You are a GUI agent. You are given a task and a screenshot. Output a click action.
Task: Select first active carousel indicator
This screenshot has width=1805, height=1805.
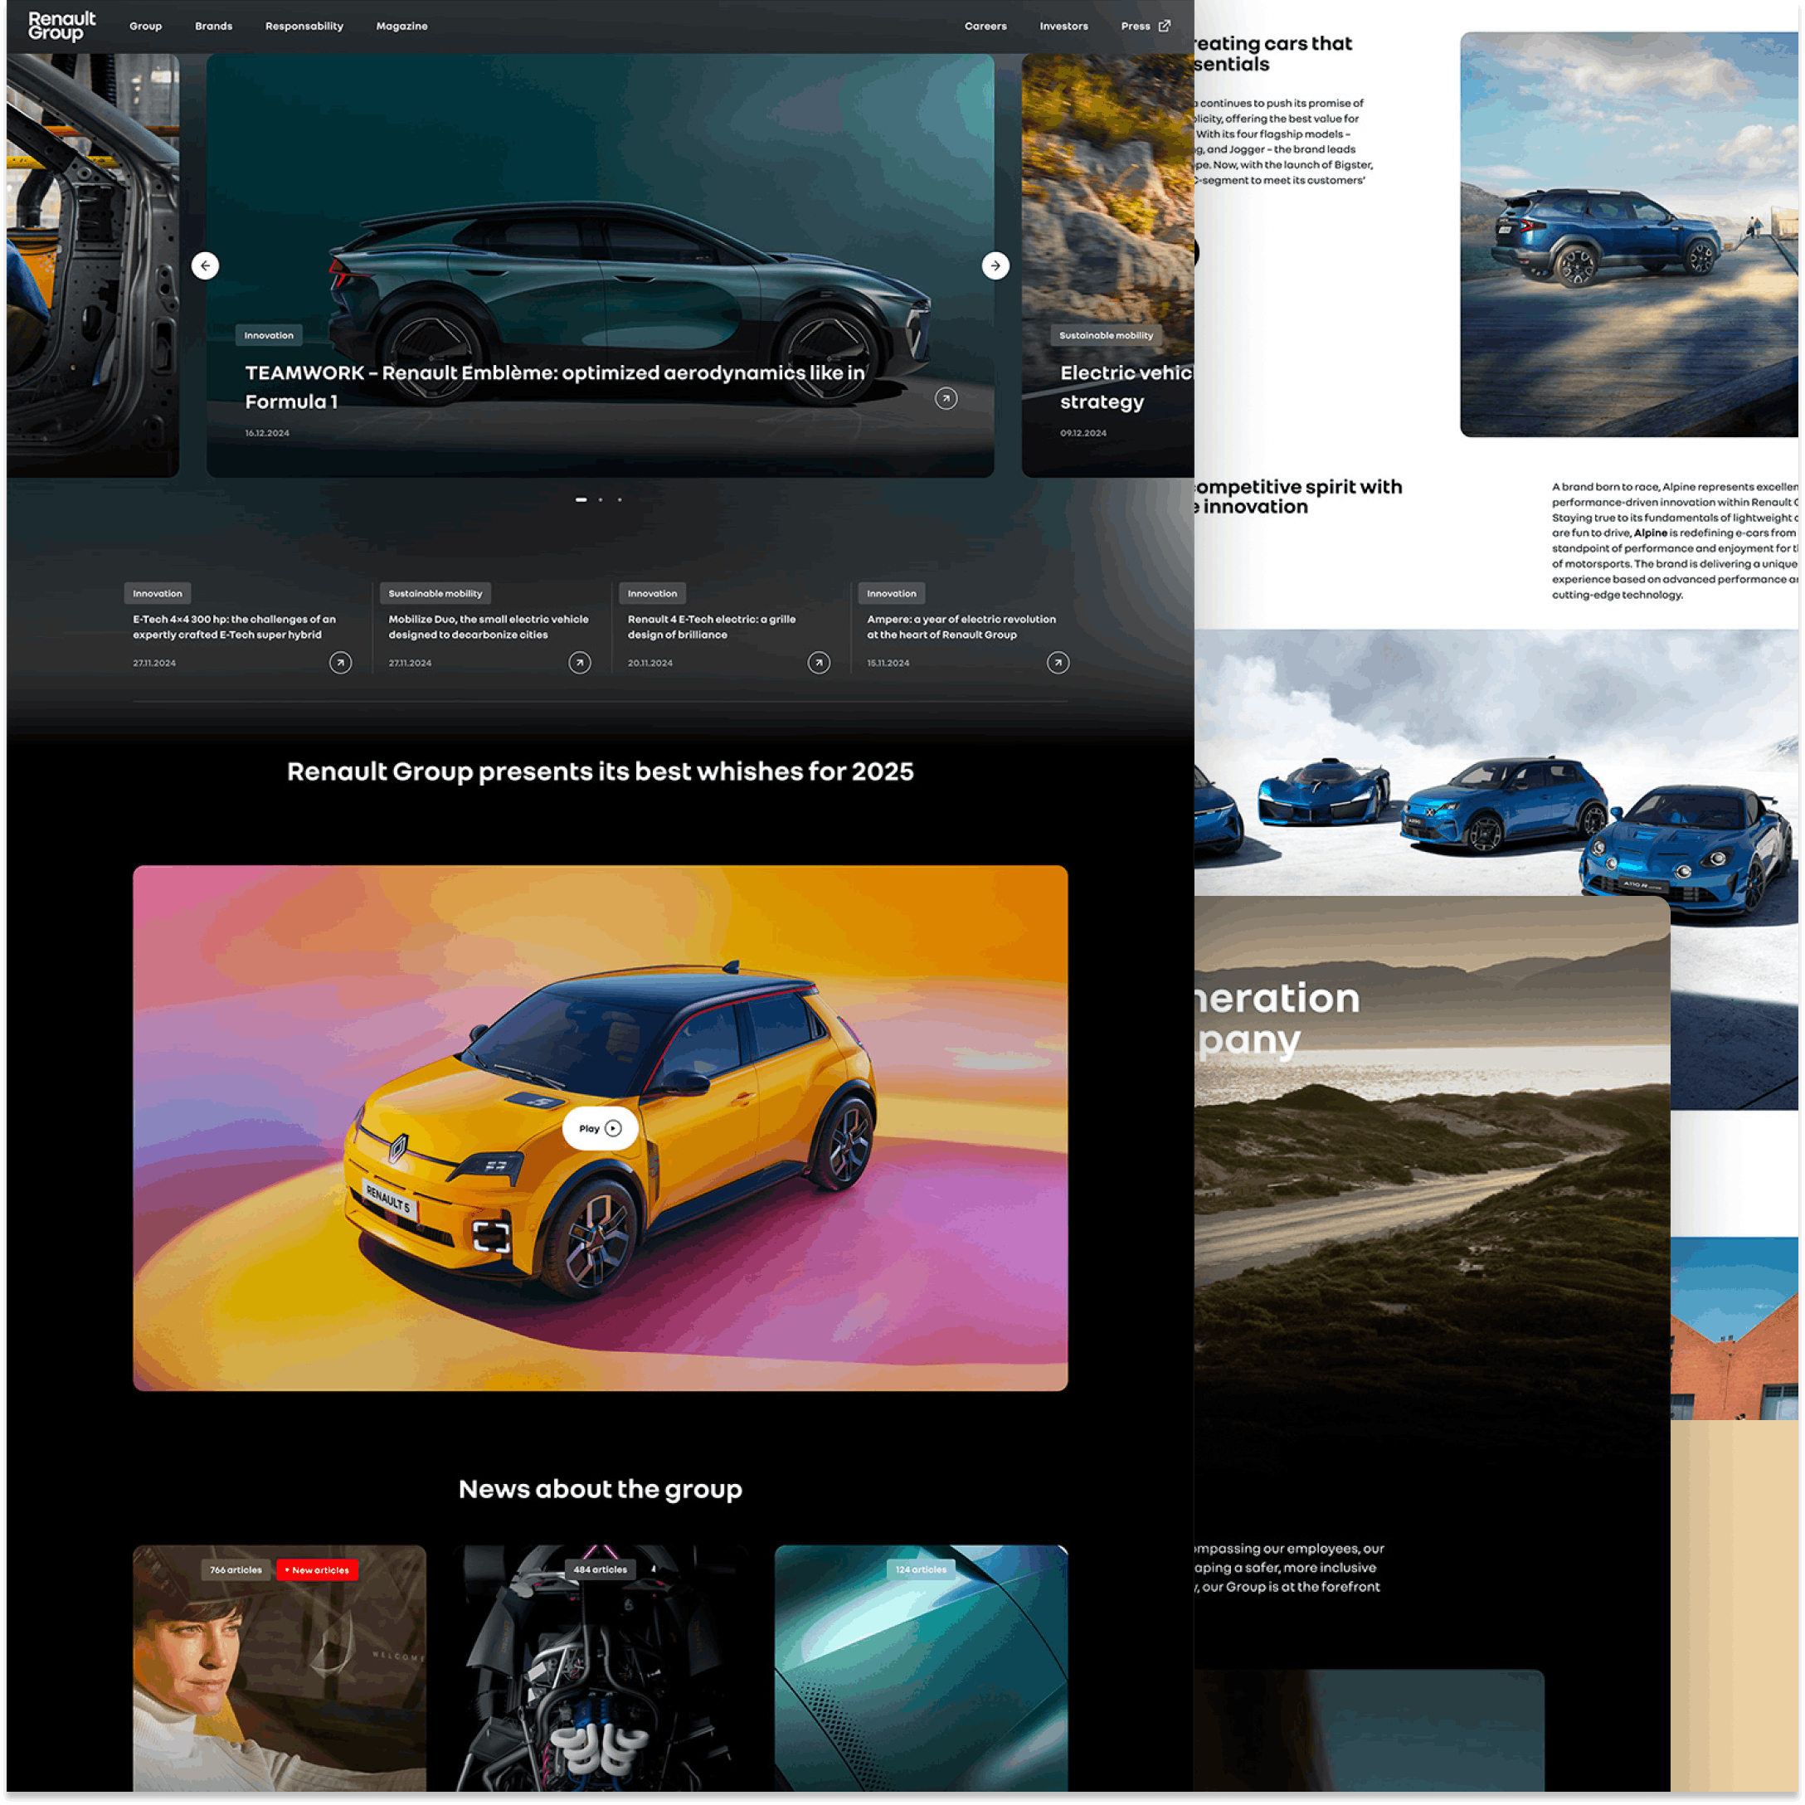581,500
